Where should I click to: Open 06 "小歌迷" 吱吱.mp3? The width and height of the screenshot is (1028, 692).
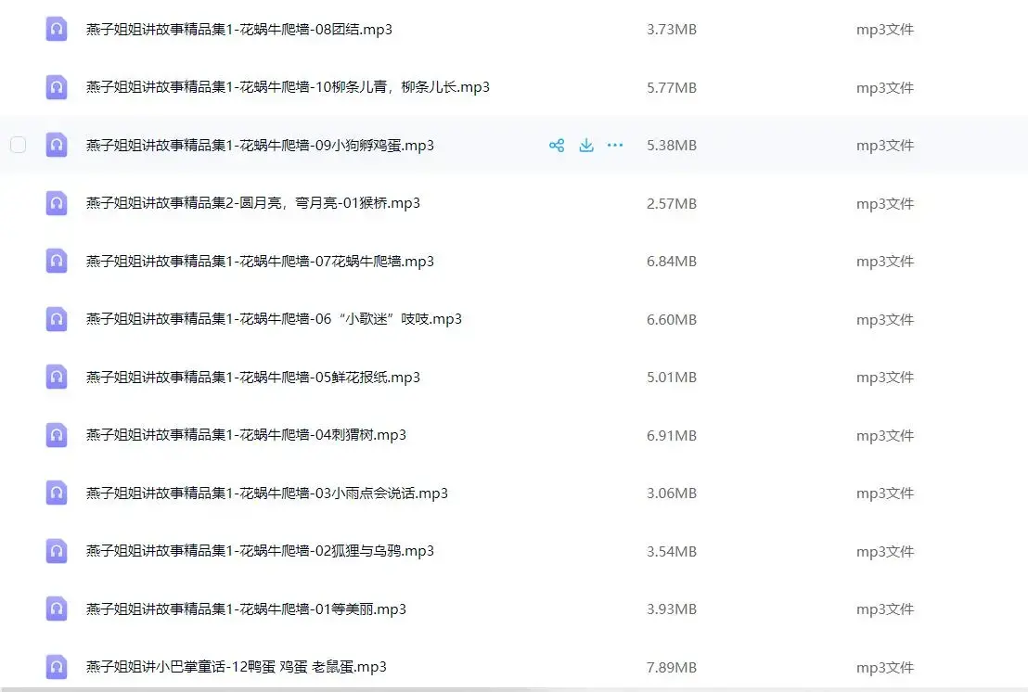pyautogui.click(x=275, y=318)
